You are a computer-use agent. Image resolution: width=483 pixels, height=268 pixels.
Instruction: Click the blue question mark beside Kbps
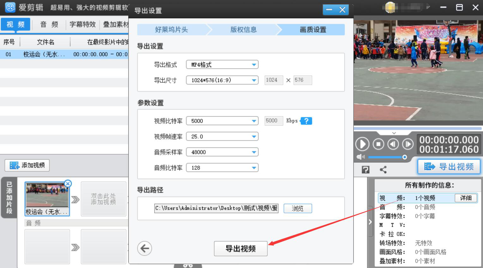pos(306,121)
